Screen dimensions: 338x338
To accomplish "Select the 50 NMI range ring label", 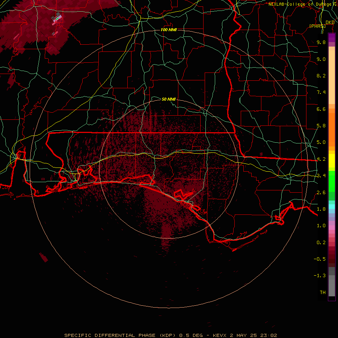I will pos(169,99).
